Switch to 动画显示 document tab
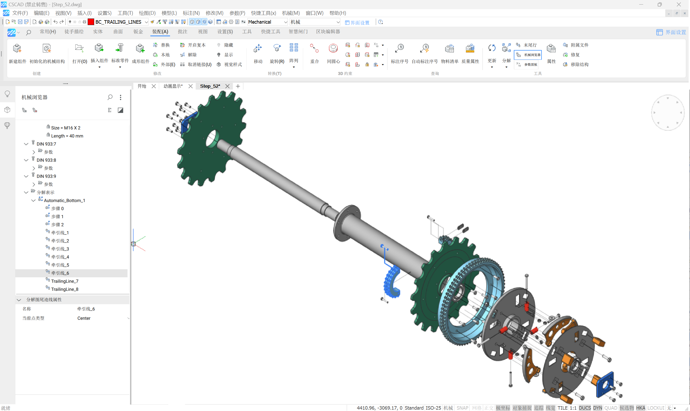Screen dimensions: 690x411 pos(173,86)
